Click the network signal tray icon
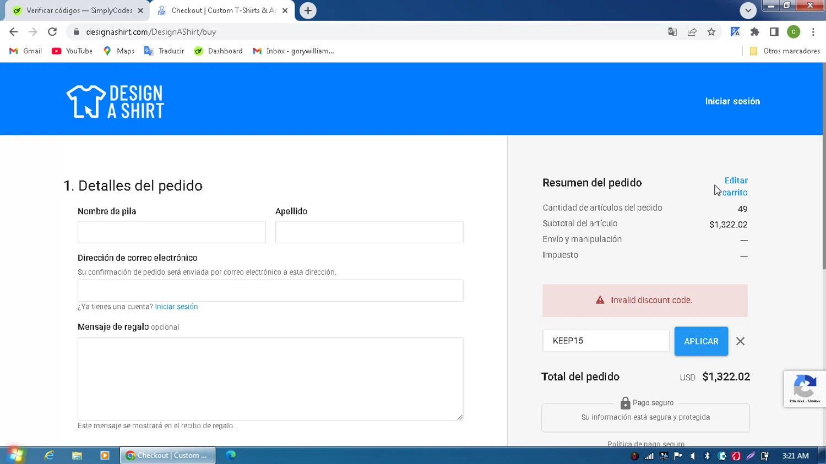 tap(649, 456)
